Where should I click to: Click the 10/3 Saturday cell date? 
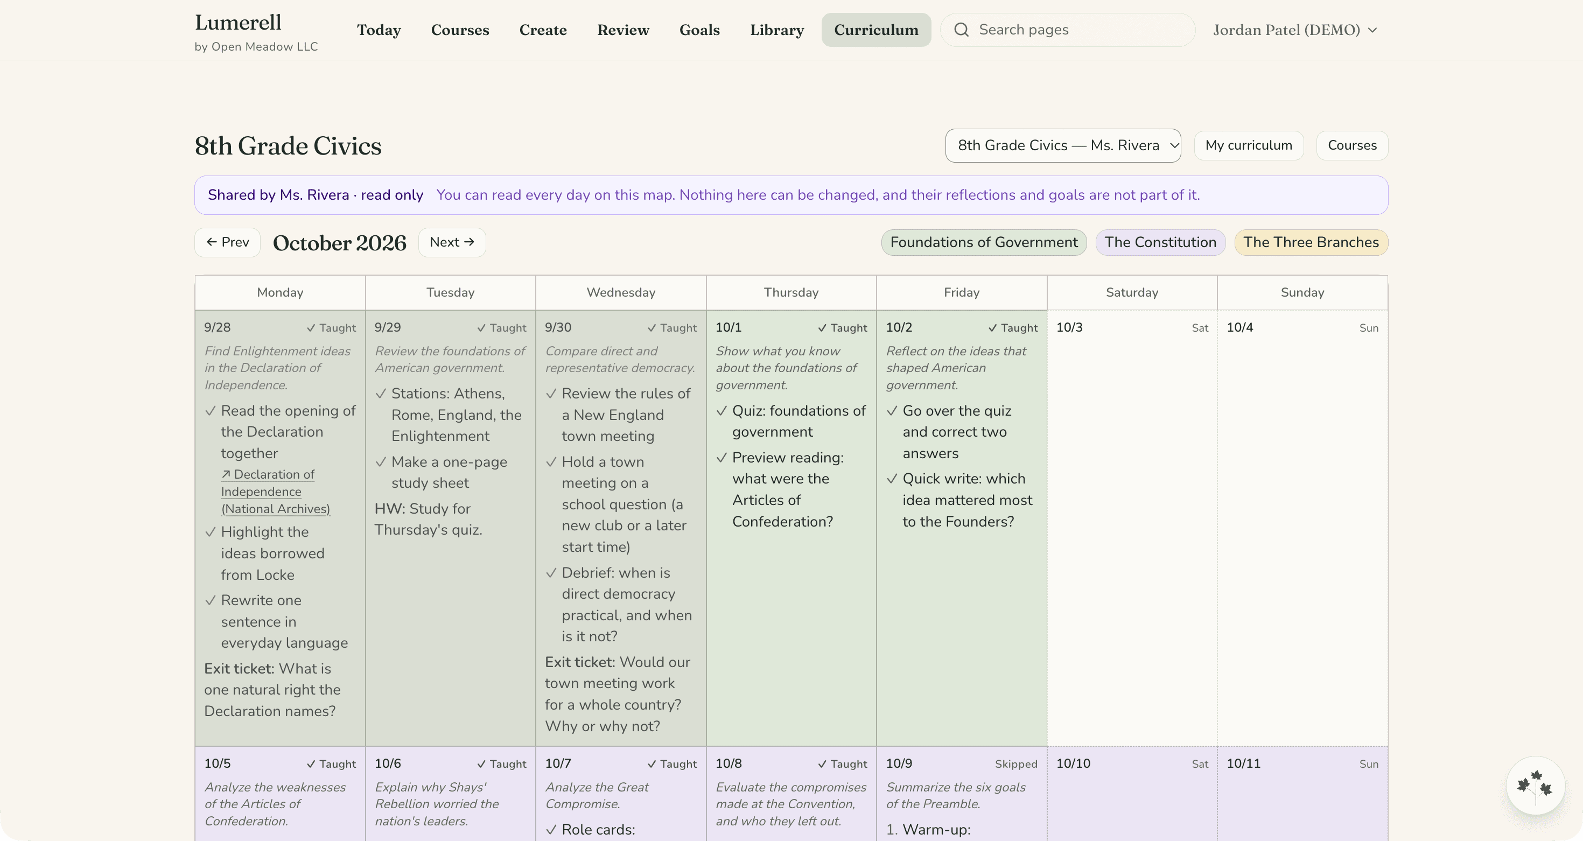tap(1069, 327)
